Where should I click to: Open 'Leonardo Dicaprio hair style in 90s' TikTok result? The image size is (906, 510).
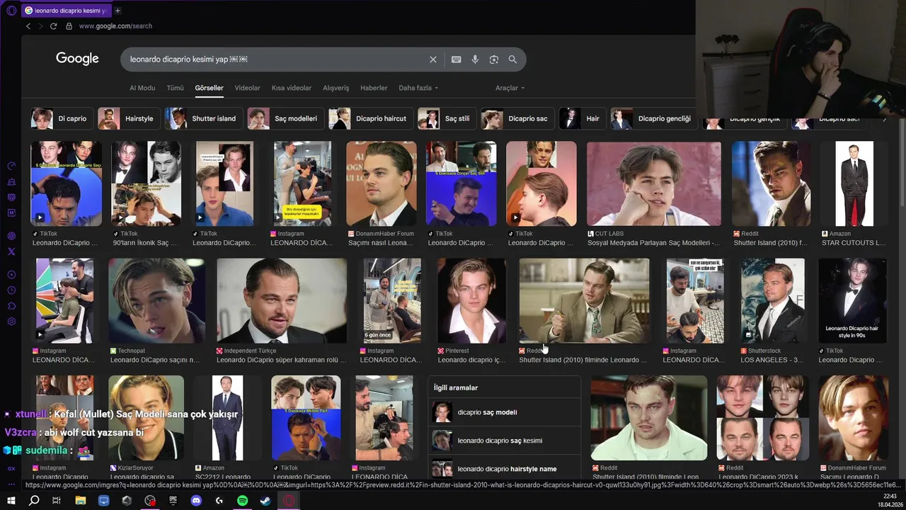click(852, 300)
